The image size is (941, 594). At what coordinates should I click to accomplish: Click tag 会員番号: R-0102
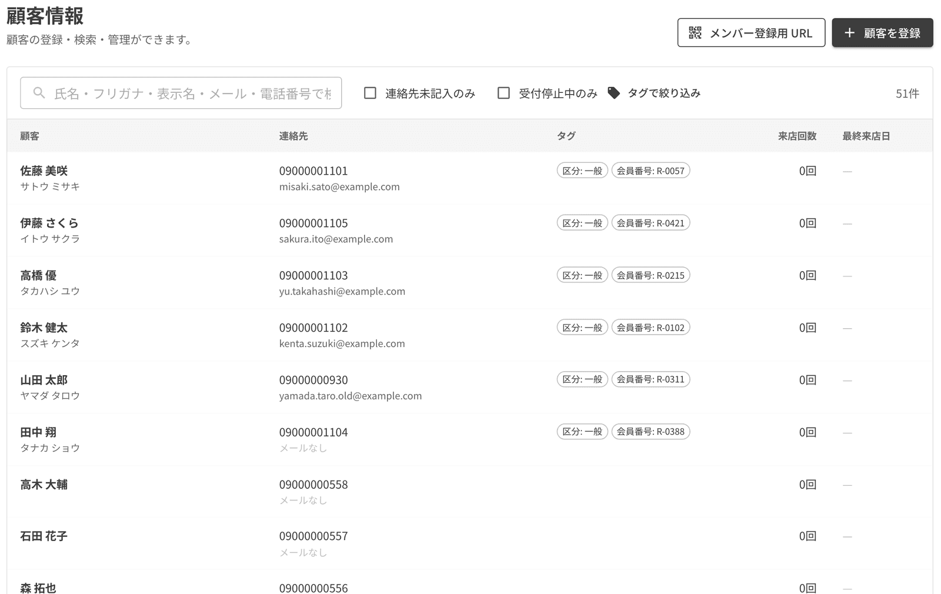650,328
